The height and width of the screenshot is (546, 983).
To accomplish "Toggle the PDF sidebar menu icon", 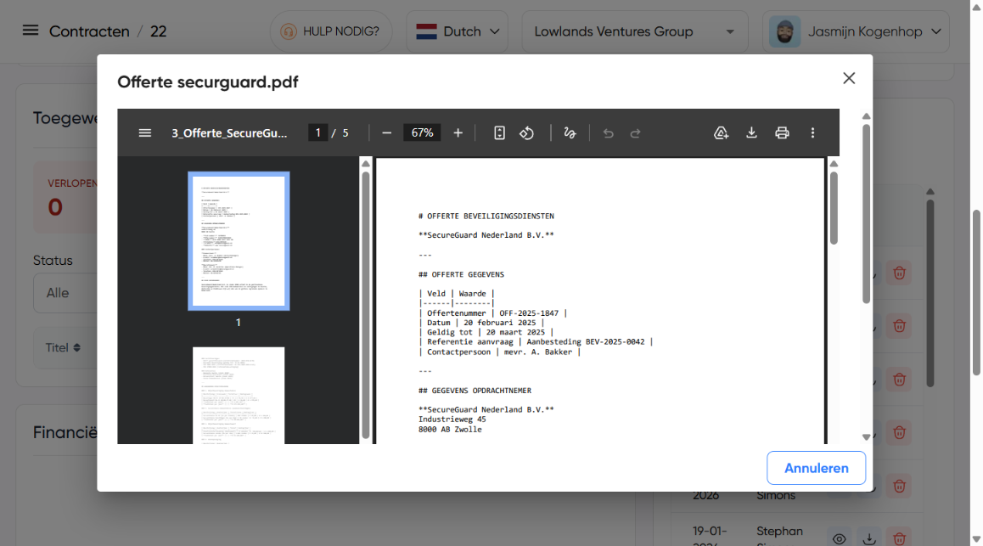I will pos(145,132).
